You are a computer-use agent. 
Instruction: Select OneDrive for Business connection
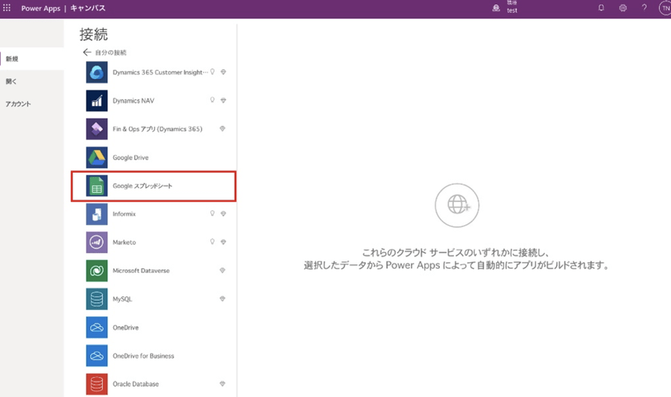pos(143,355)
